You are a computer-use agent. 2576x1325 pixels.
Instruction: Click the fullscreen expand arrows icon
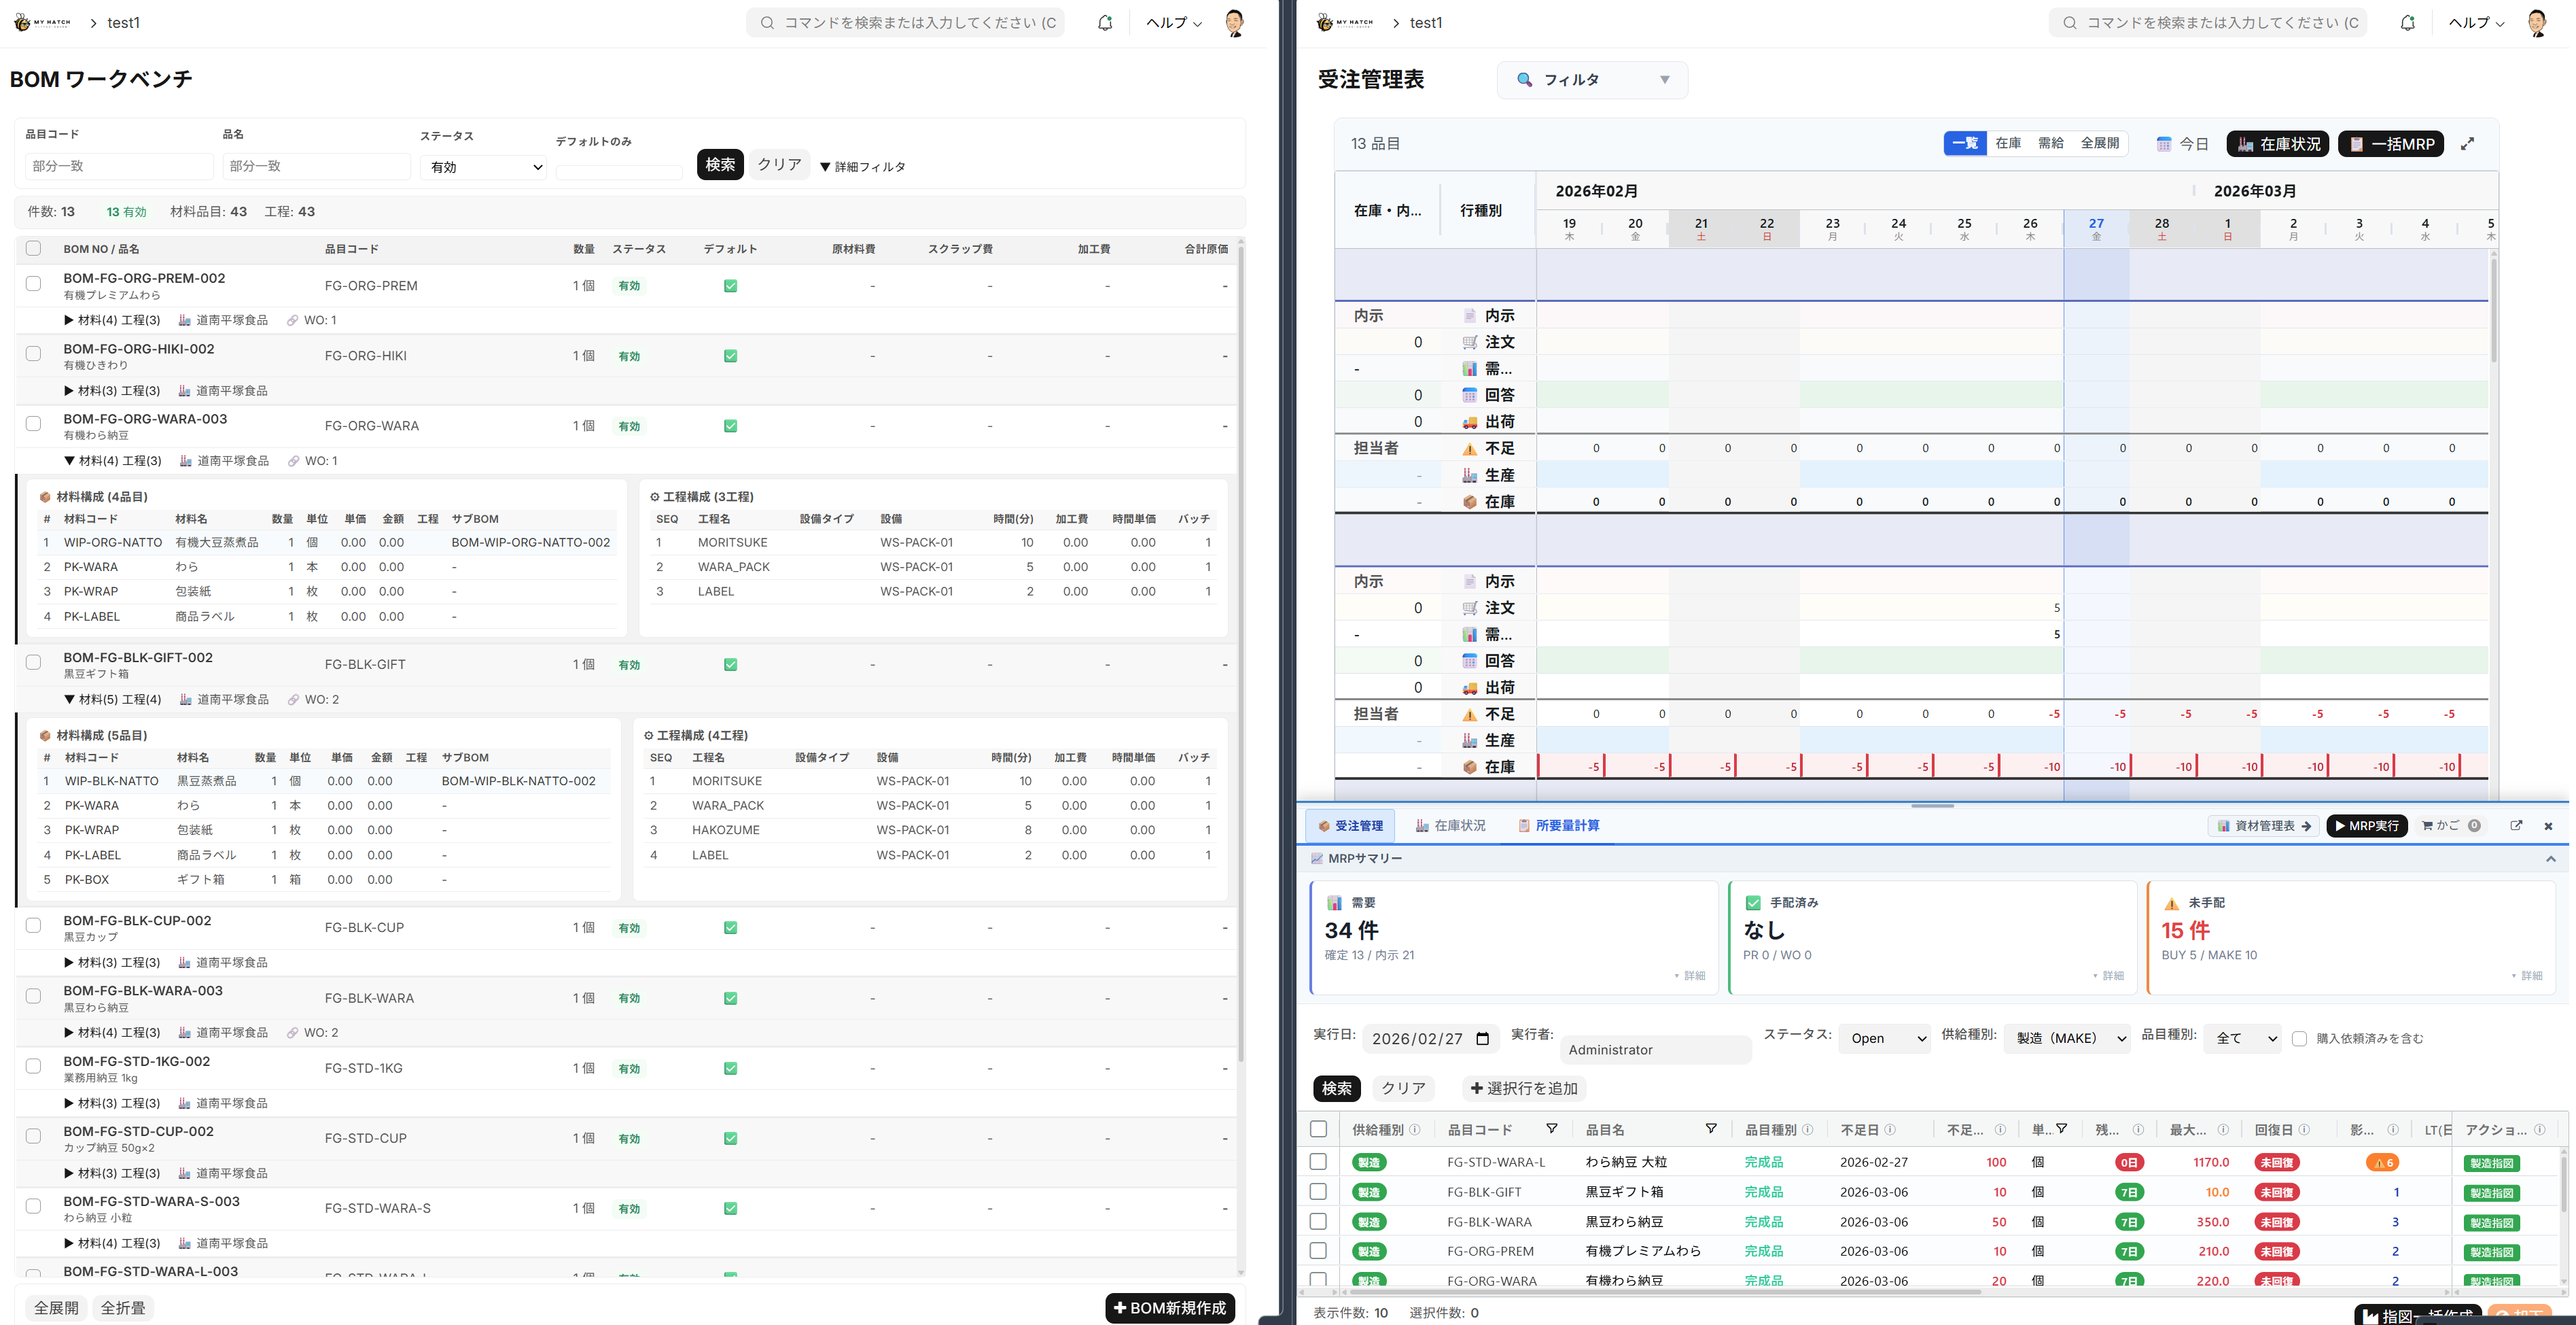click(2467, 144)
